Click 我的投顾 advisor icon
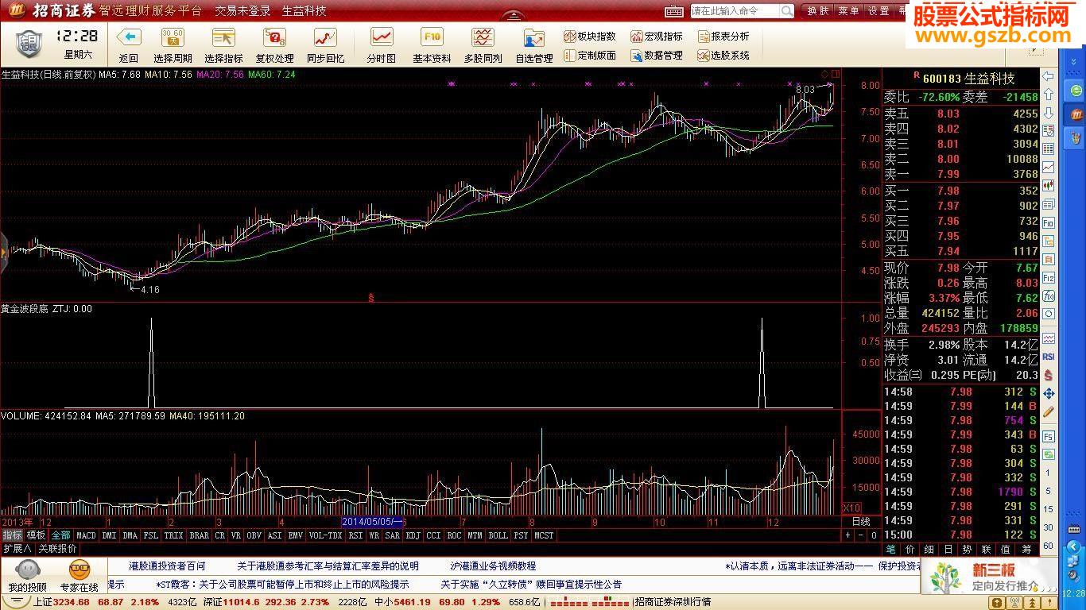Screen dimensions: 1086x610 [28, 577]
